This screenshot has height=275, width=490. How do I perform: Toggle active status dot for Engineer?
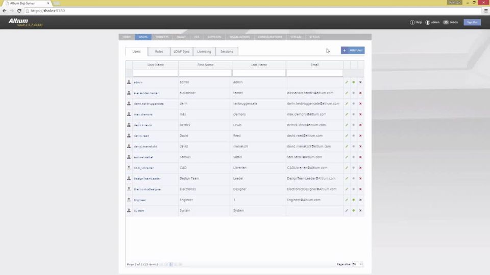click(353, 200)
